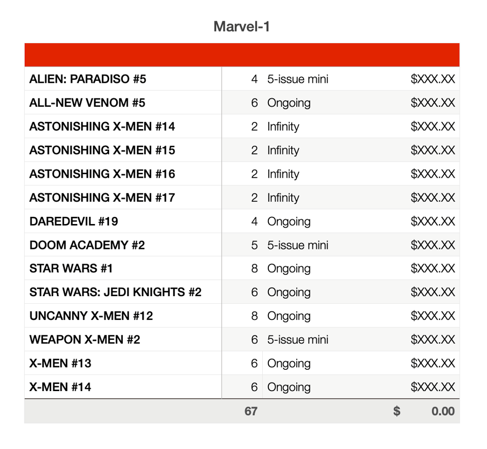Select Ongoing in the DAREDEVIL #19 row
Image resolution: width=487 pixels, height=449 pixels.
click(289, 221)
